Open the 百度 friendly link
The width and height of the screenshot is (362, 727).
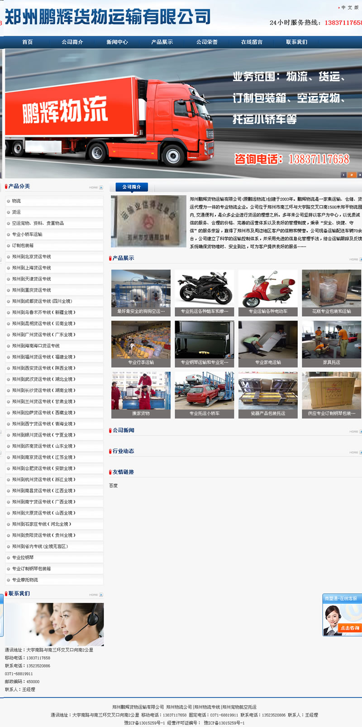(114, 486)
